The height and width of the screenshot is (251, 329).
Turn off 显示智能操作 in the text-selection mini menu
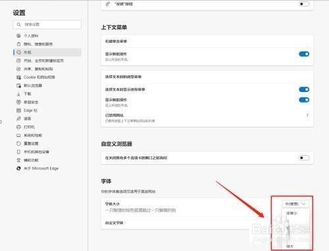(x=304, y=100)
